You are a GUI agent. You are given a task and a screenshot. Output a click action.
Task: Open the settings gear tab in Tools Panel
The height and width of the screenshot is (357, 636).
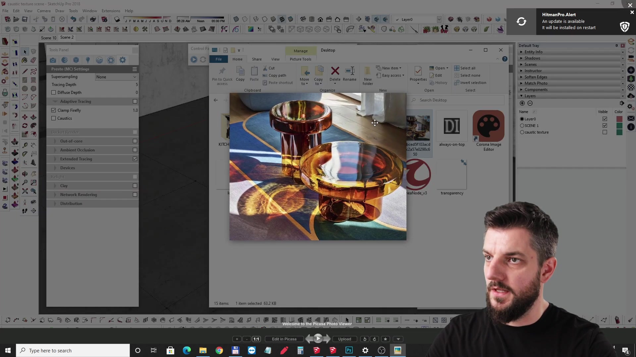coord(123,60)
